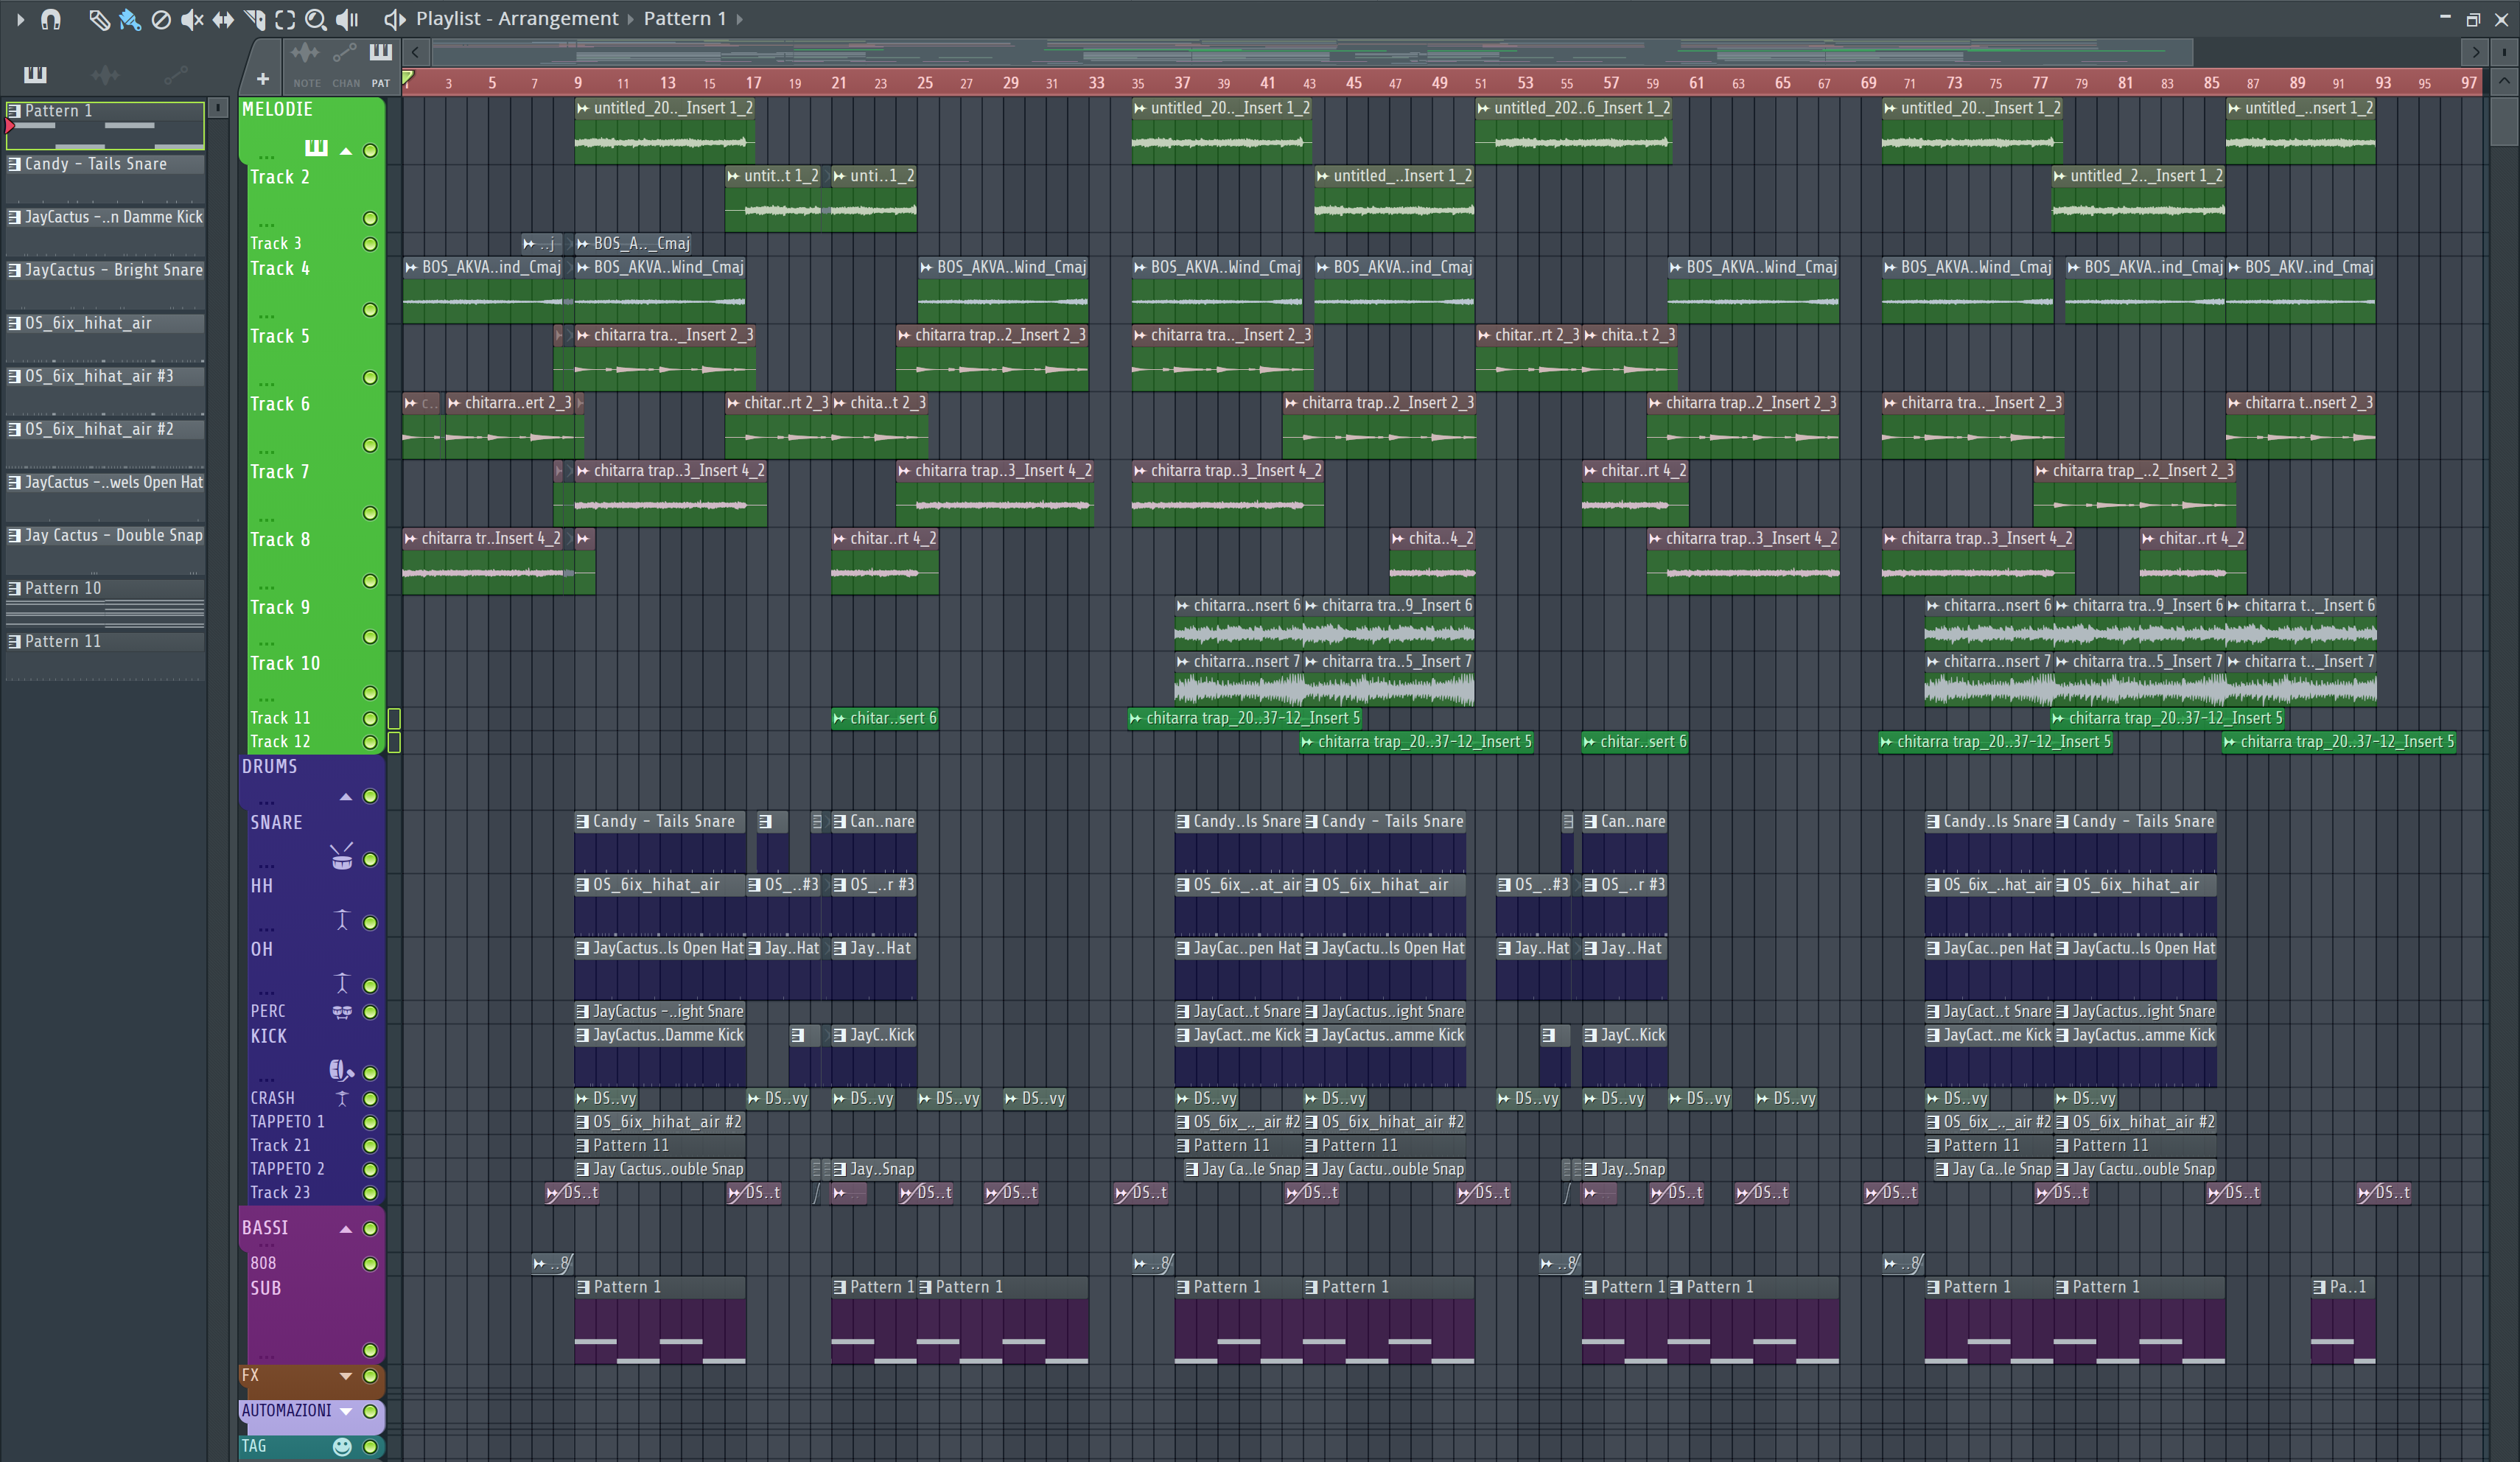
Task: Show patterns via piano icon in picker
Action: (35, 74)
